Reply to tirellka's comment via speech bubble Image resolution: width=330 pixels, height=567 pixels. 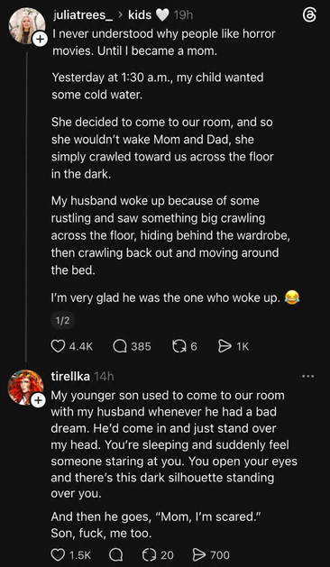pos(116,554)
